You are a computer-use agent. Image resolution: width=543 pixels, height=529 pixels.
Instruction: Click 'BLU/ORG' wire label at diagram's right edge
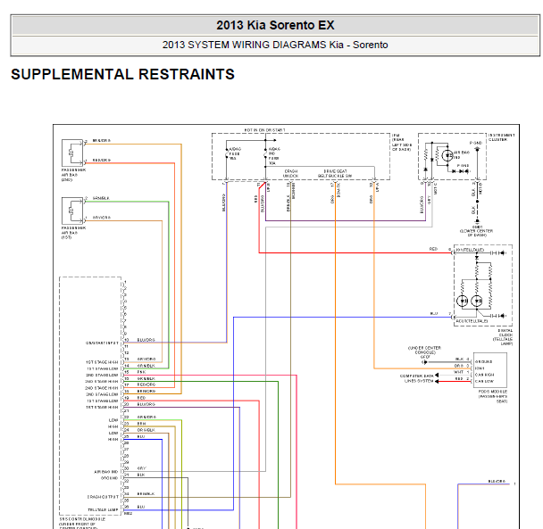tap(497, 481)
